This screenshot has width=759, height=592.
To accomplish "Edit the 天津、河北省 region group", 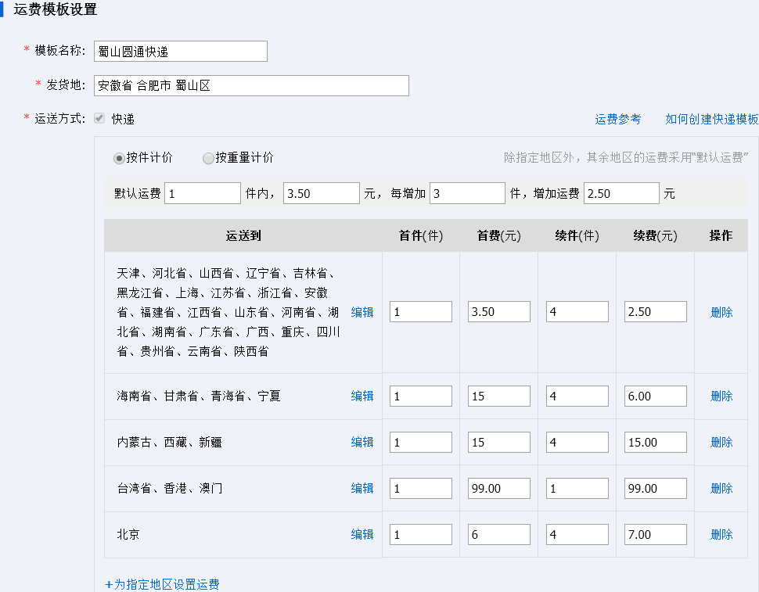I will 362,312.
